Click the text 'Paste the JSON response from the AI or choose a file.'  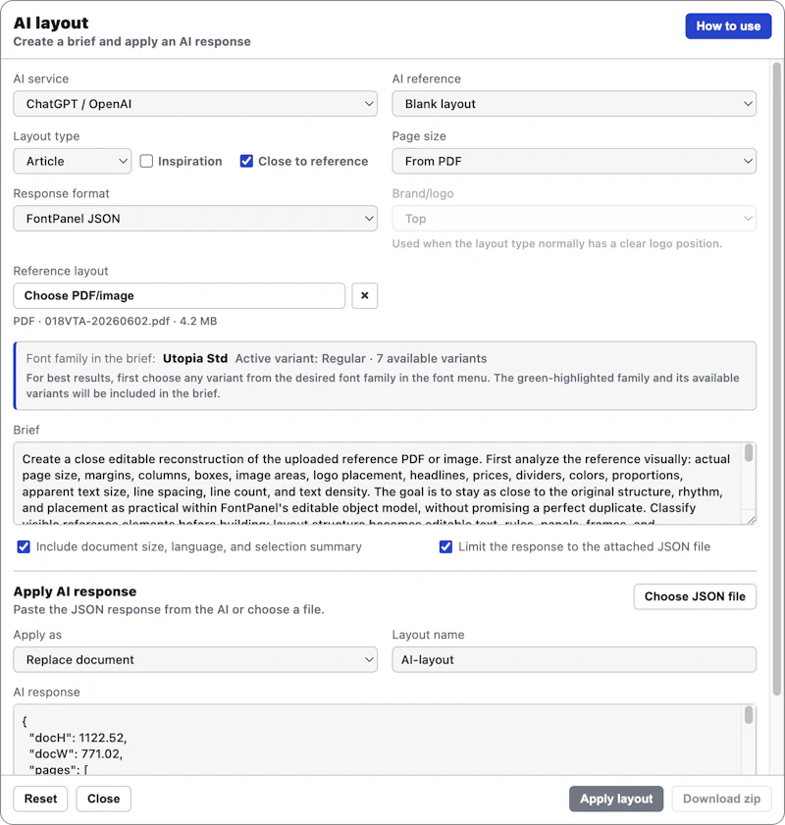pyautogui.click(x=169, y=609)
